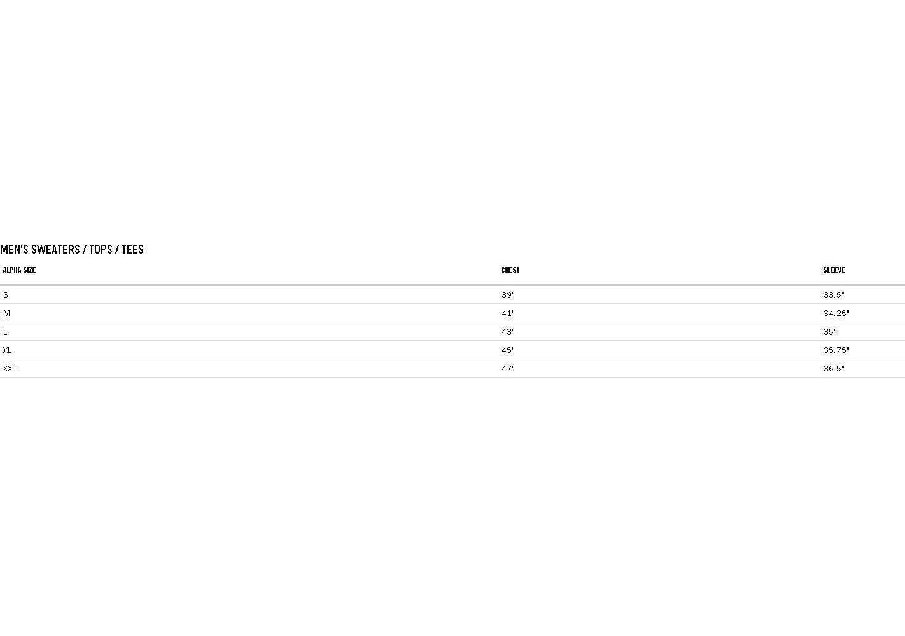
Task: Select the L size cell
Action: point(5,332)
